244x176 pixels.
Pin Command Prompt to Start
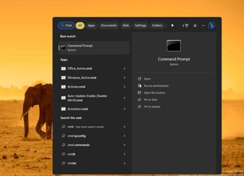[150, 100]
